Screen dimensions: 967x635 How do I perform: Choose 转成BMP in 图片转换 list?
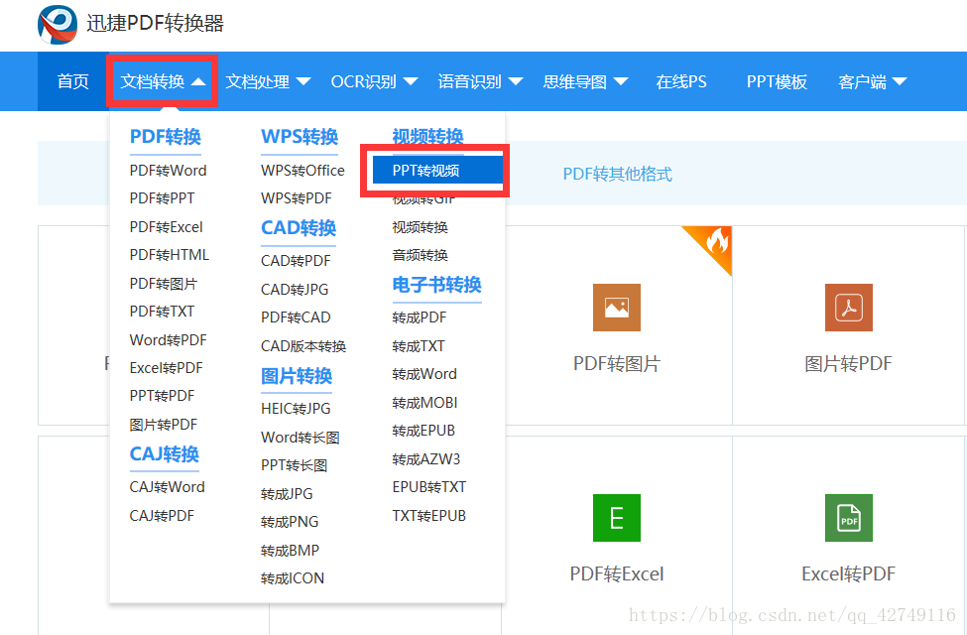[x=290, y=550]
